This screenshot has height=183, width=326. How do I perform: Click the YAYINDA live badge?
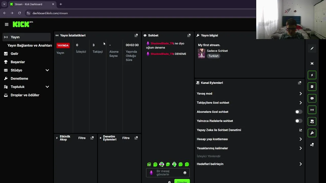pos(63,45)
